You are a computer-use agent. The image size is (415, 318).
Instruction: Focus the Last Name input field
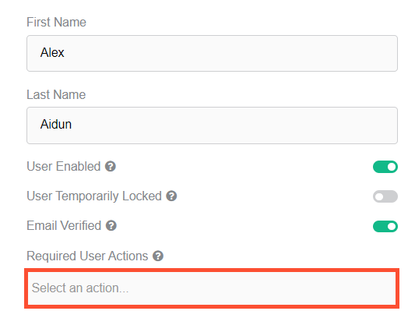coord(212,125)
